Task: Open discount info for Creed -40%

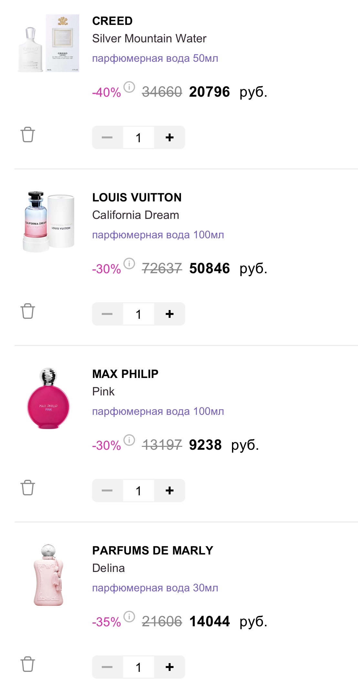Action: (x=129, y=87)
